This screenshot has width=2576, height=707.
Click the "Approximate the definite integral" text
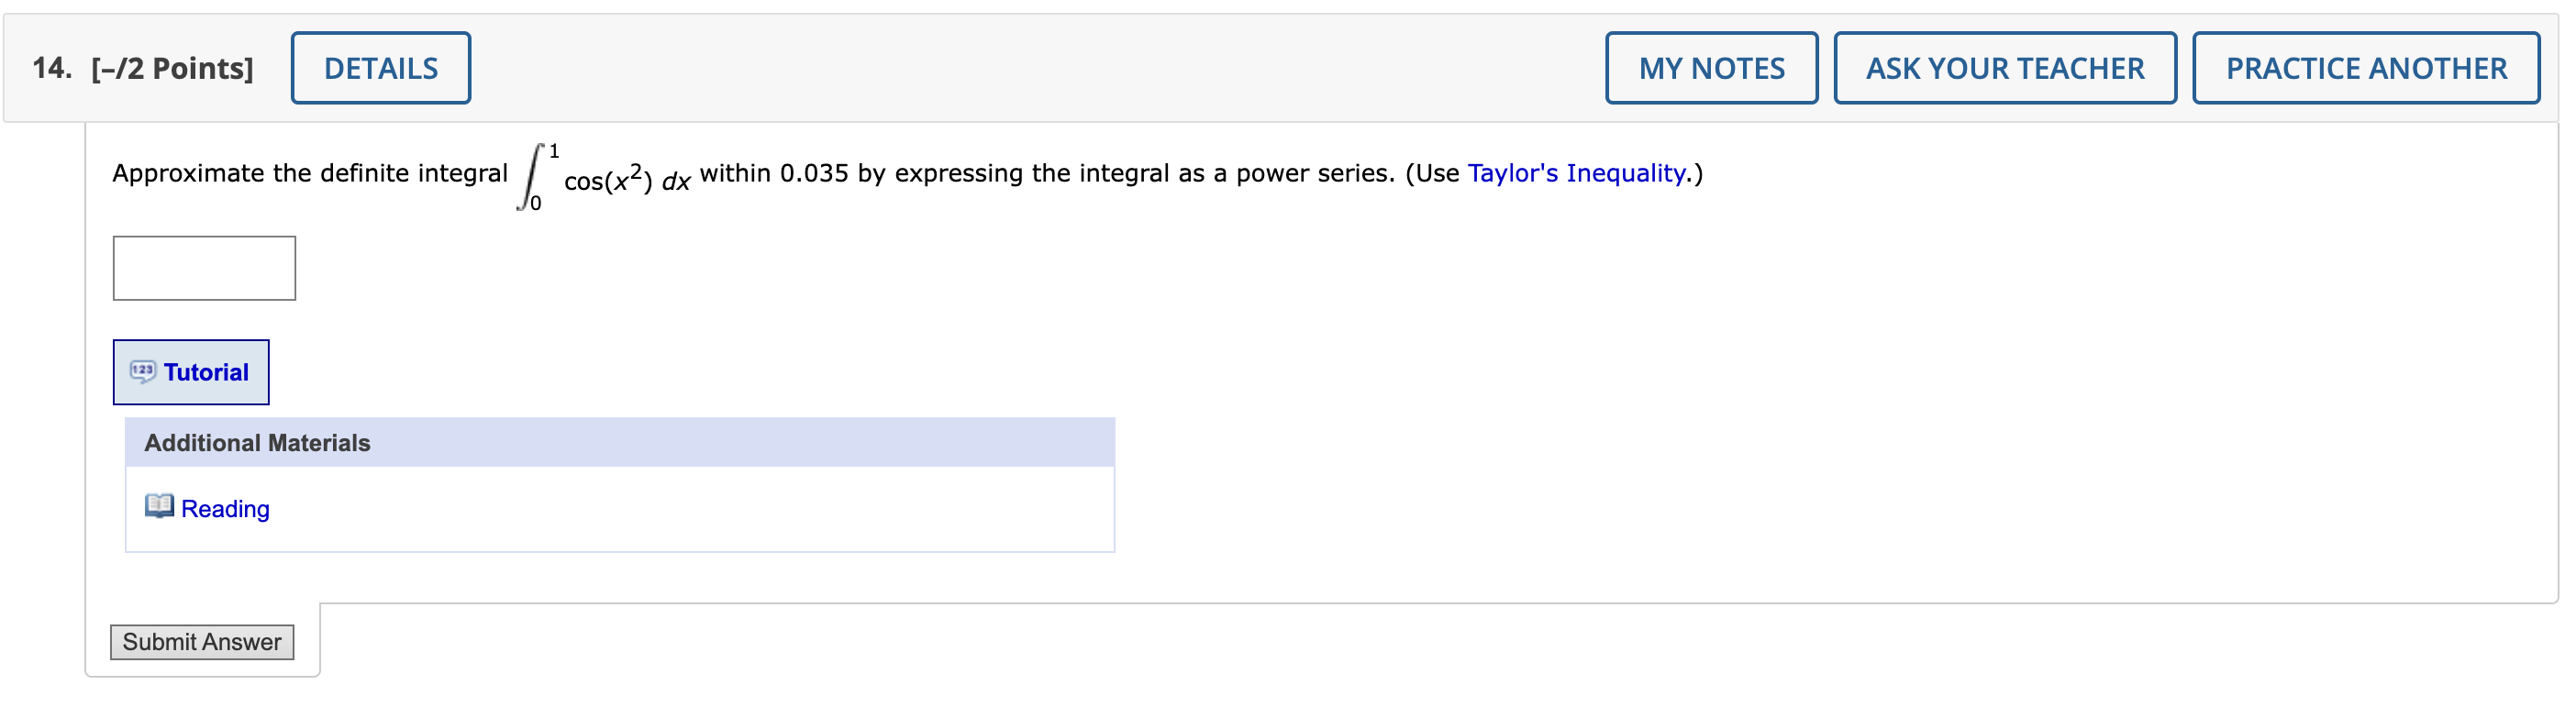[310, 174]
